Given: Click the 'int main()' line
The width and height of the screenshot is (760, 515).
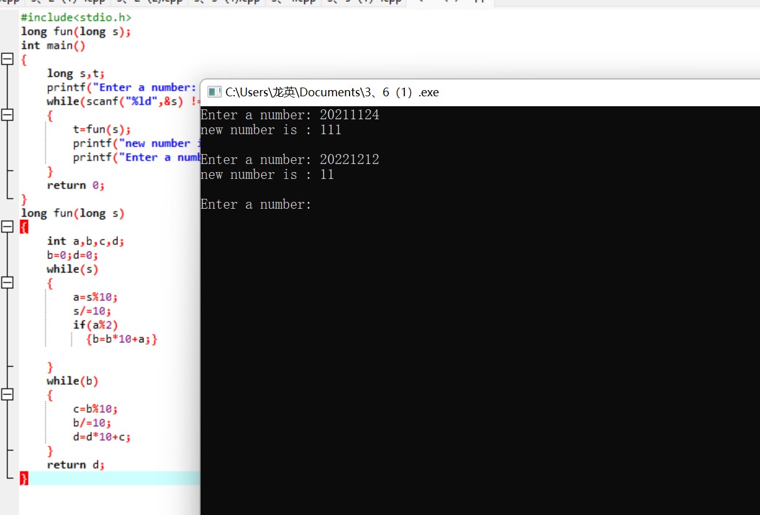Looking at the screenshot, I should 53,45.
